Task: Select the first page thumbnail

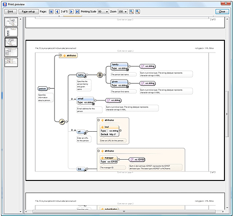Action: pos(11,22)
